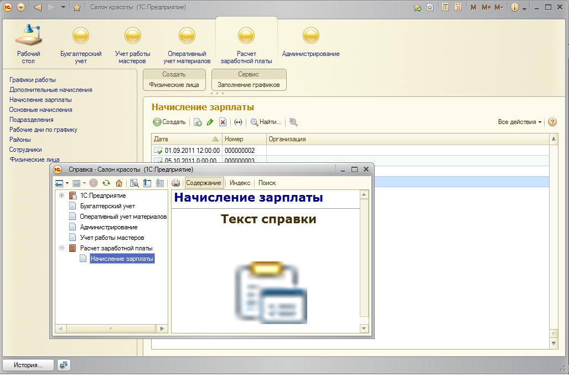Click the get-link icon in title bar
The width and height of the screenshot is (569, 375).
click(x=418, y=8)
